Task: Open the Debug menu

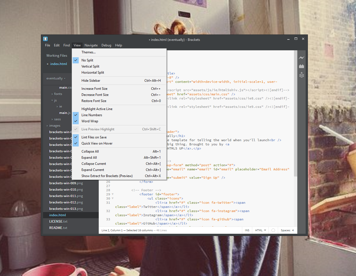Action: tap(106, 45)
